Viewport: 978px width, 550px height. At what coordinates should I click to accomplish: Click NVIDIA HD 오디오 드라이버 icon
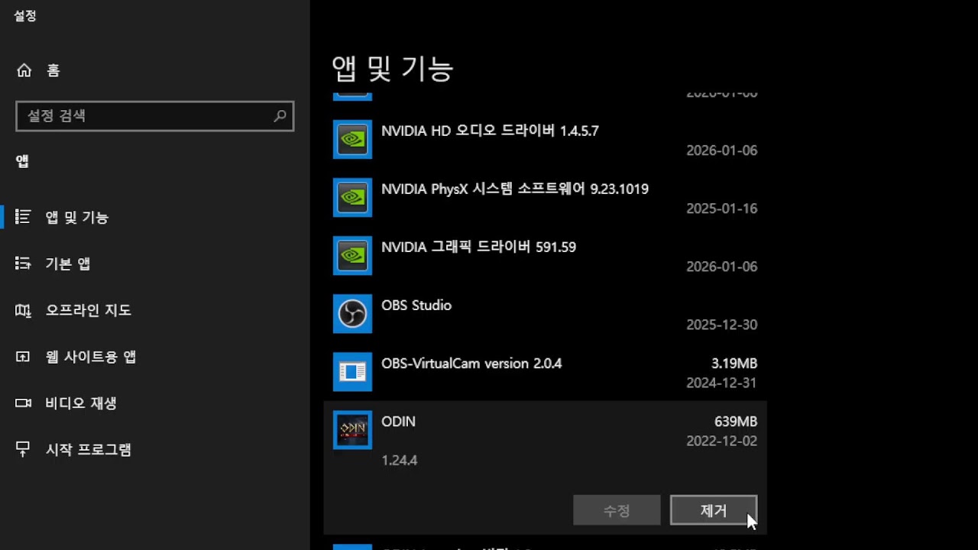pos(352,139)
